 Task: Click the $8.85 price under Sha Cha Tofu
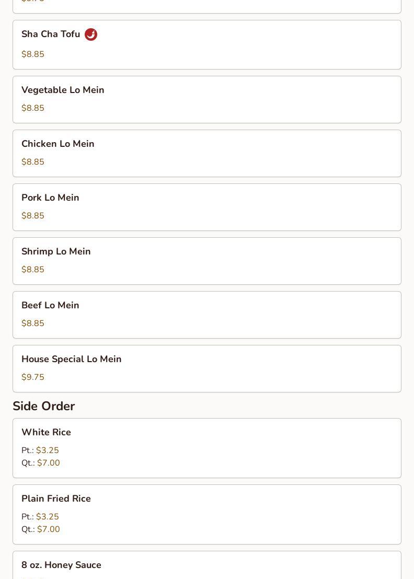(33, 54)
